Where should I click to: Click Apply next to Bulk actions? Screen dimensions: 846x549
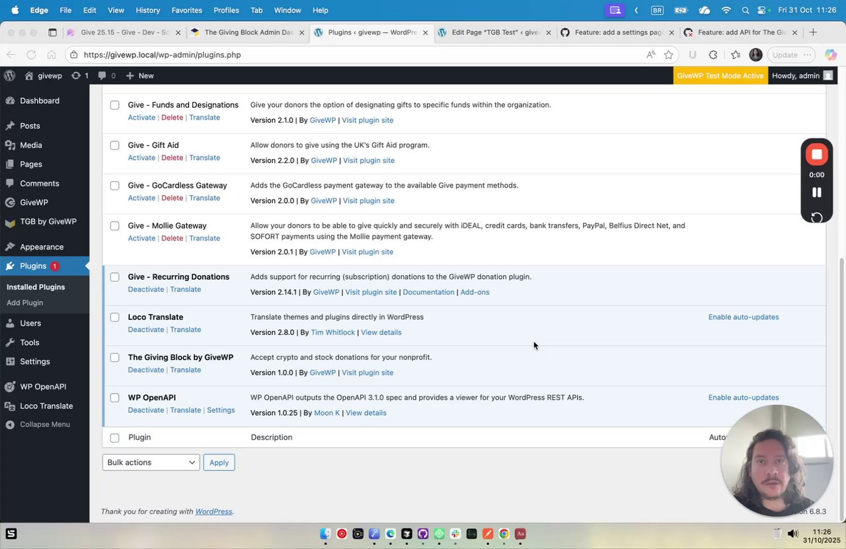[219, 462]
